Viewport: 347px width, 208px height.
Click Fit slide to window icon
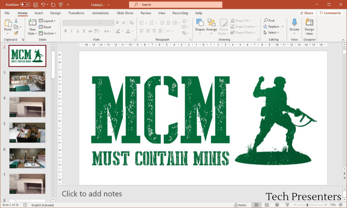tap(341, 205)
